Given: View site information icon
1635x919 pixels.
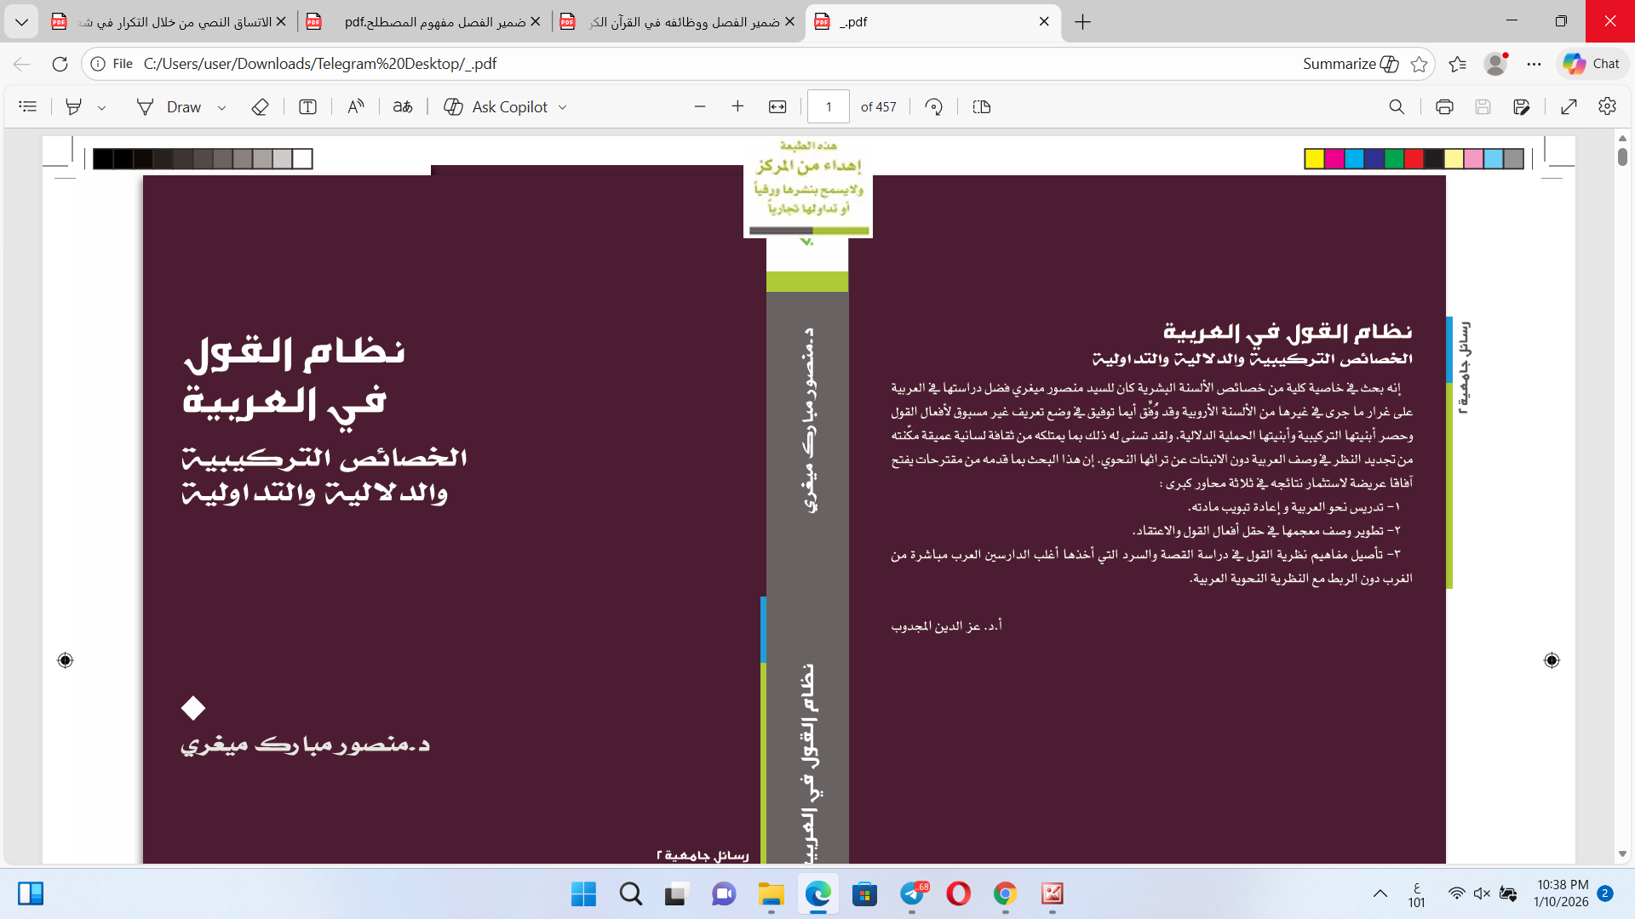Looking at the screenshot, I should tap(98, 64).
